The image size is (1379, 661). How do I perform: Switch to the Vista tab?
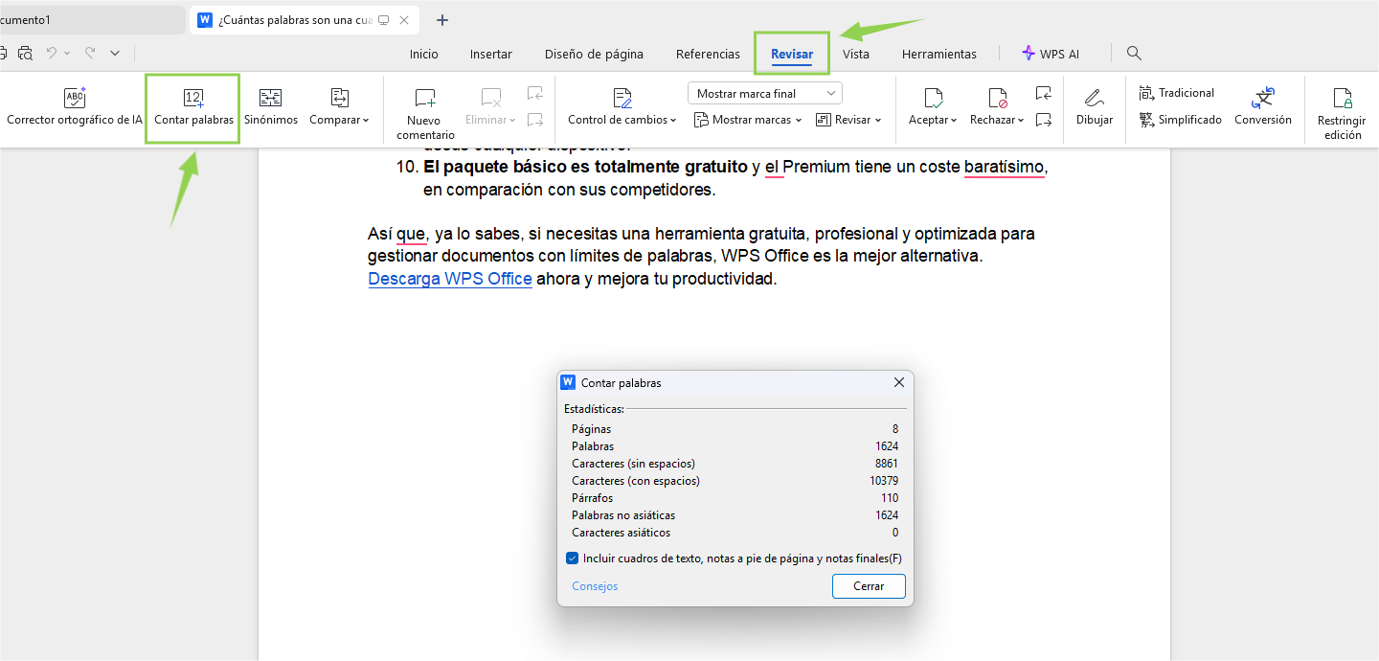[x=856, y=54]
